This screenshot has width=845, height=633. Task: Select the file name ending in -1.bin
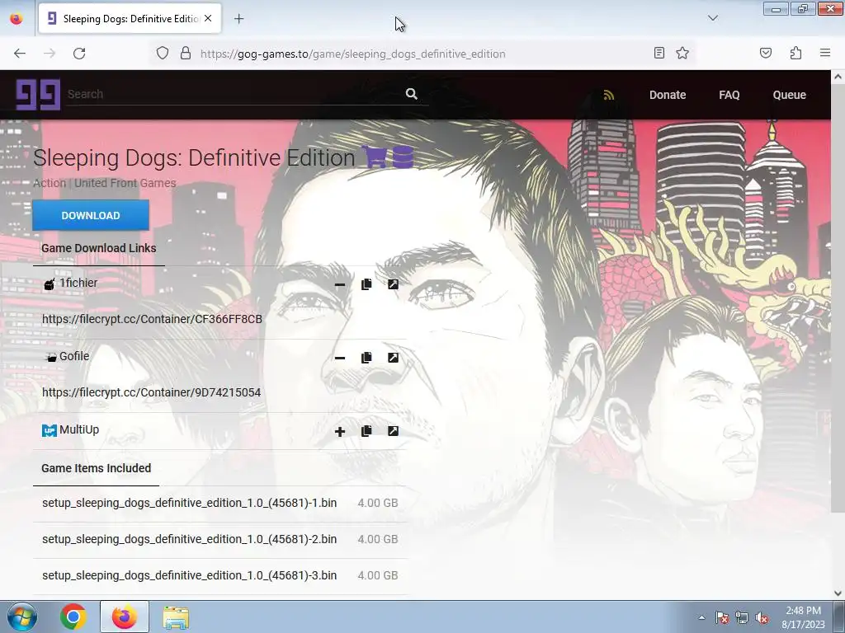(189, 503)
